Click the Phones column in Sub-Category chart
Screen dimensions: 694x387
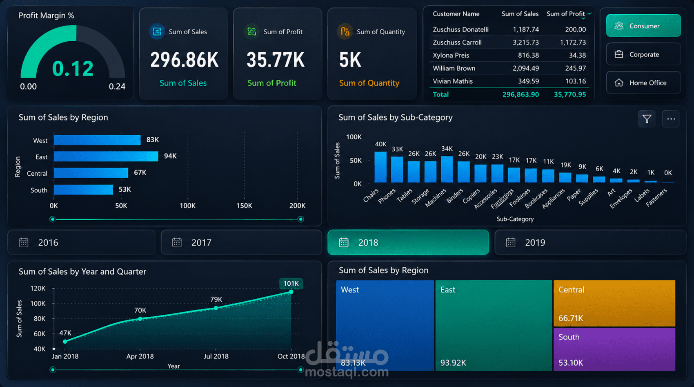click(x=397, y=170)
